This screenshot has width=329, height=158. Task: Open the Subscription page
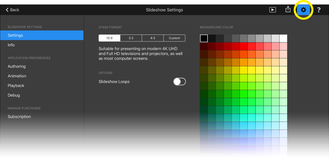click(x=19, y=117)
